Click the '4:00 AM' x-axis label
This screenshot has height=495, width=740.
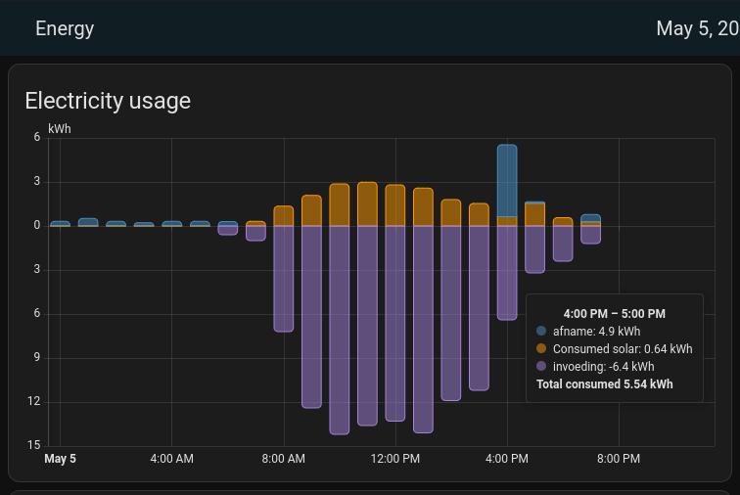(x=172, y=459)
